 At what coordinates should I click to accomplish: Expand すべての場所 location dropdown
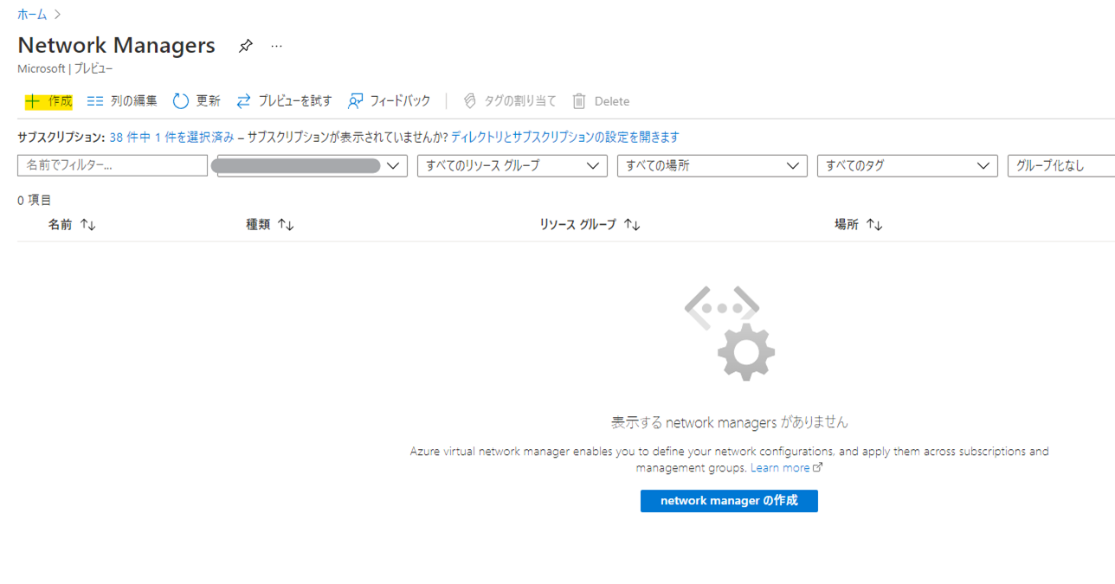(x=712, y=166)
